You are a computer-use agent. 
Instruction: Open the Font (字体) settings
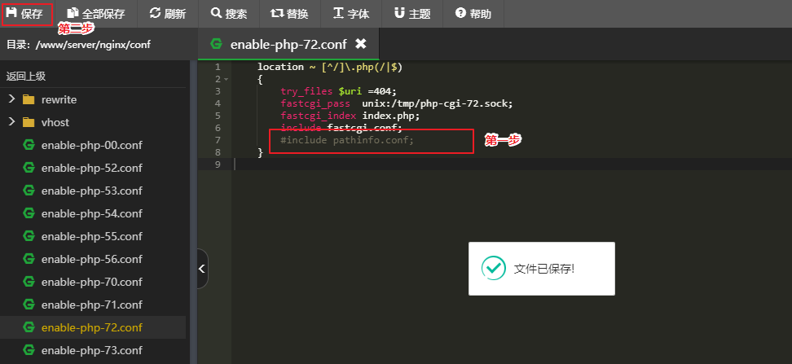351,14
